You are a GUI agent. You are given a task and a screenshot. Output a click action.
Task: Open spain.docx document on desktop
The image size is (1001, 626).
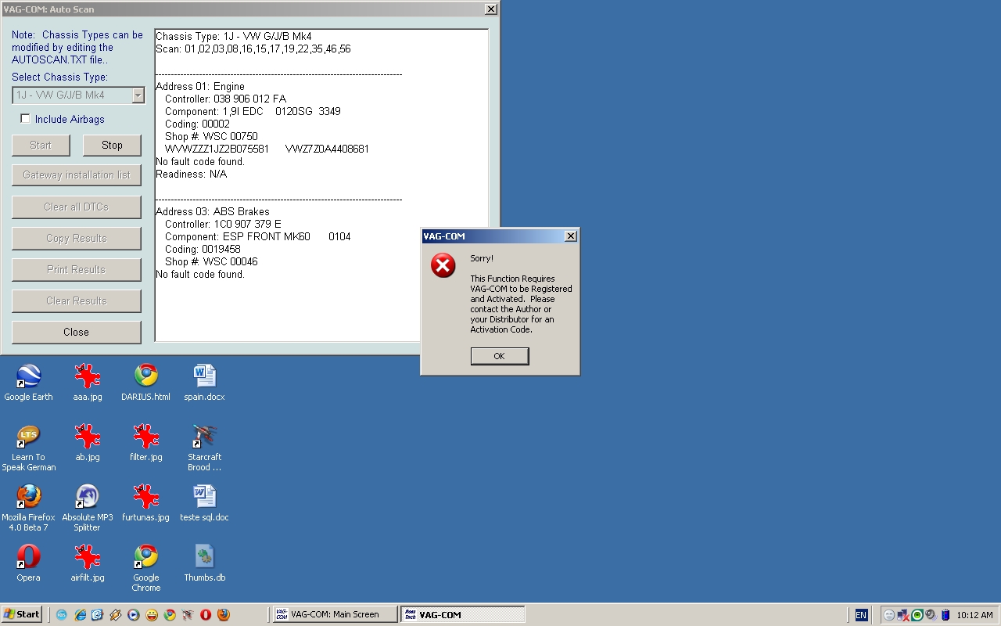coord(204,383)
